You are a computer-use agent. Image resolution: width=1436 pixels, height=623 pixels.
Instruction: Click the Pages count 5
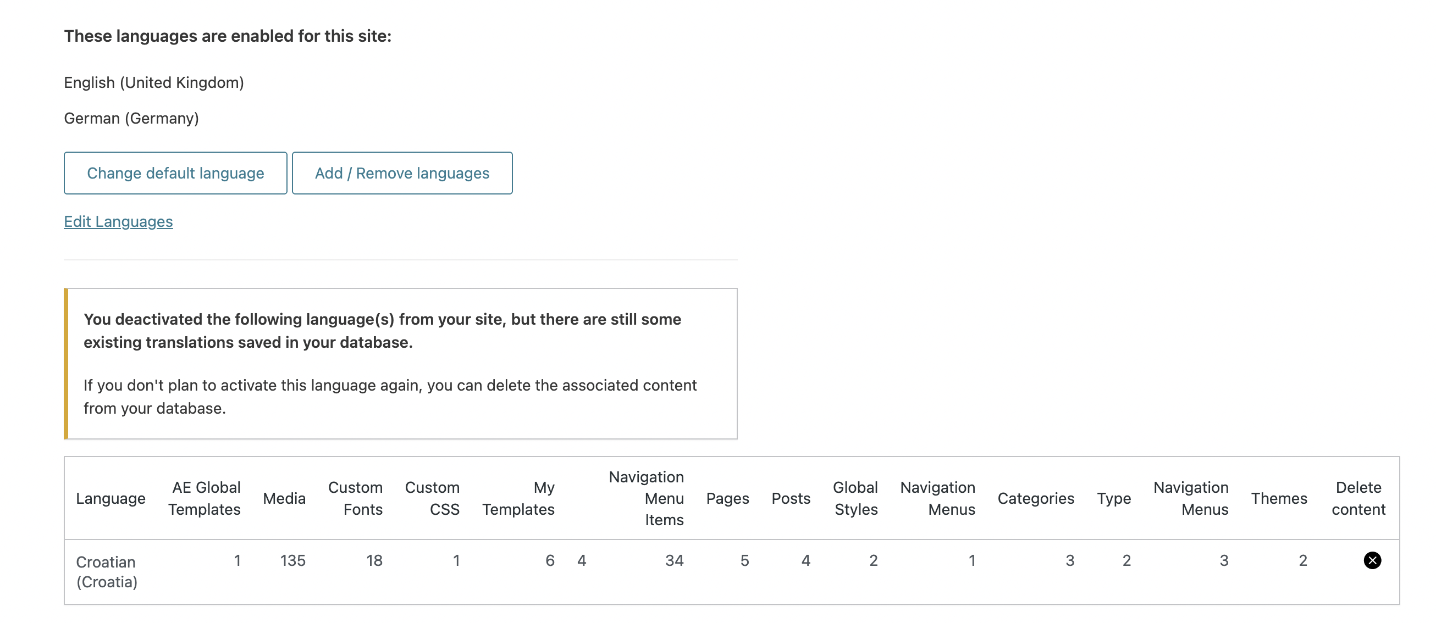pos(744,560)
